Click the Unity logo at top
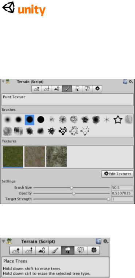This screenshot has height=278, width=135. tap(24, 8)
